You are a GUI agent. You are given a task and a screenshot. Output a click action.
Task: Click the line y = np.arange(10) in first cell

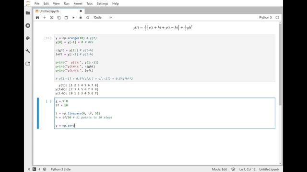pyautogui.click(x=76, y=38)
